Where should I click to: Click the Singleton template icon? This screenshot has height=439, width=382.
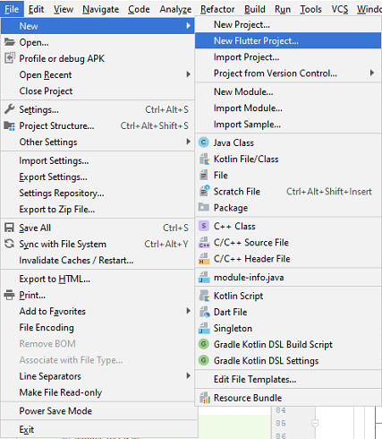[x=204, y=328]
